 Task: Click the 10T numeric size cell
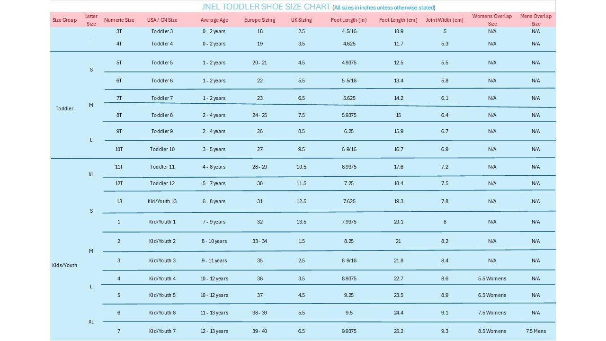pyautogui.click(x=119, y=149)
